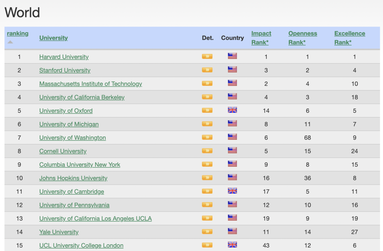Open details arrow for University of Michigan
Viewport: 383px width, 251px height.
coord(207,124)
